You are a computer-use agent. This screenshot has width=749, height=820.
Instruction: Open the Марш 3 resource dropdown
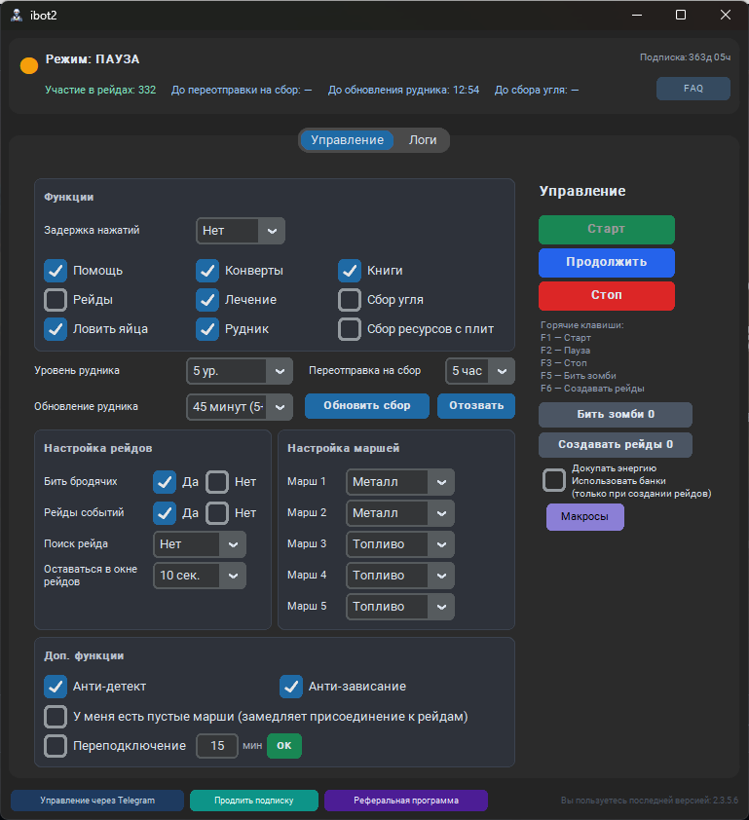400,544
